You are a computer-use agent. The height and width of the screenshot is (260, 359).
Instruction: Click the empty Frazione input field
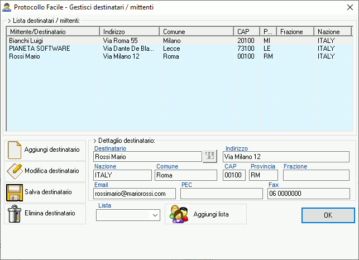coord(316,175)
